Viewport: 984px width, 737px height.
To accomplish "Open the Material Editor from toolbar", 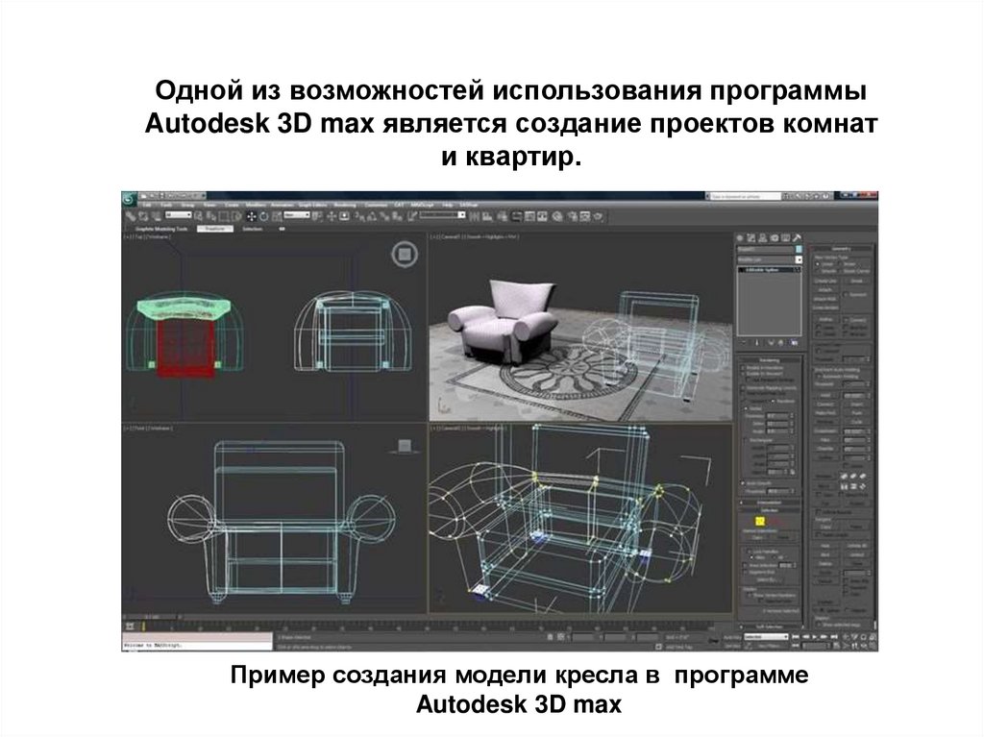I will click(x=557, y=216).
